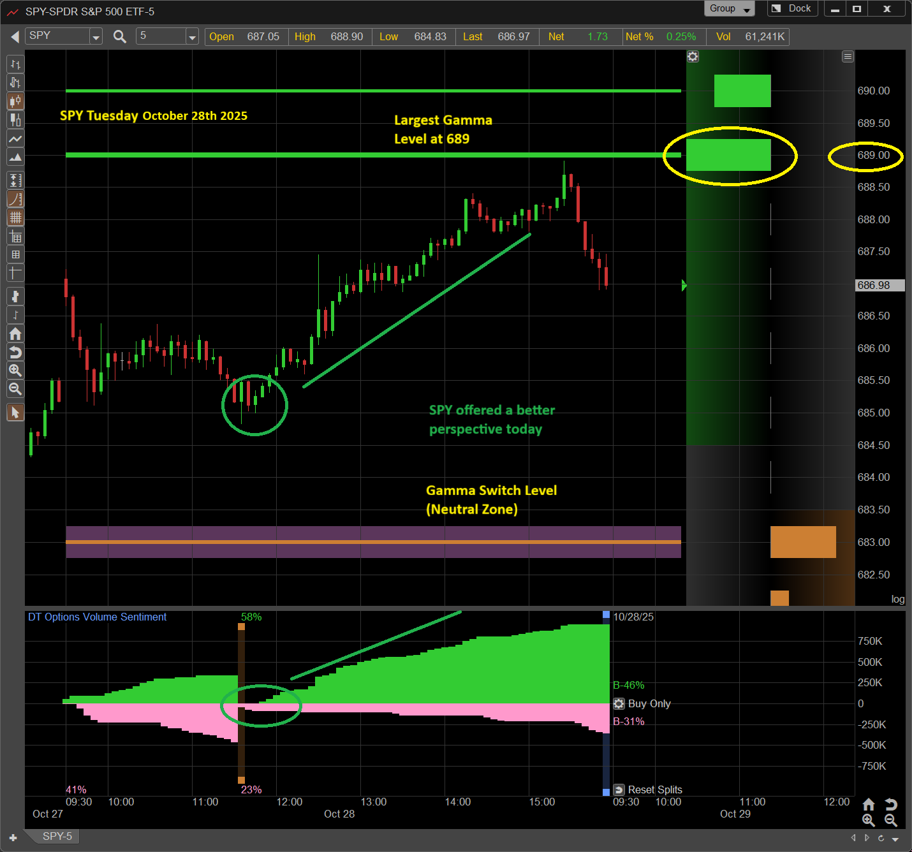The height and width of the screenshot is (852, 912).
Task: Toggle the candlestick chart style
Action: click(15, 101)
